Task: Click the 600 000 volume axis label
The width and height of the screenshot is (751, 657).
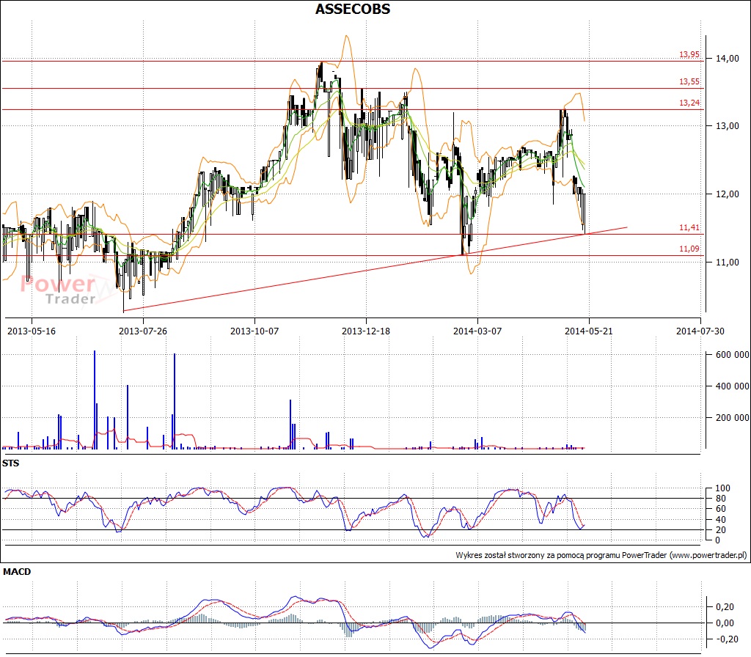Action: [733, 355]
